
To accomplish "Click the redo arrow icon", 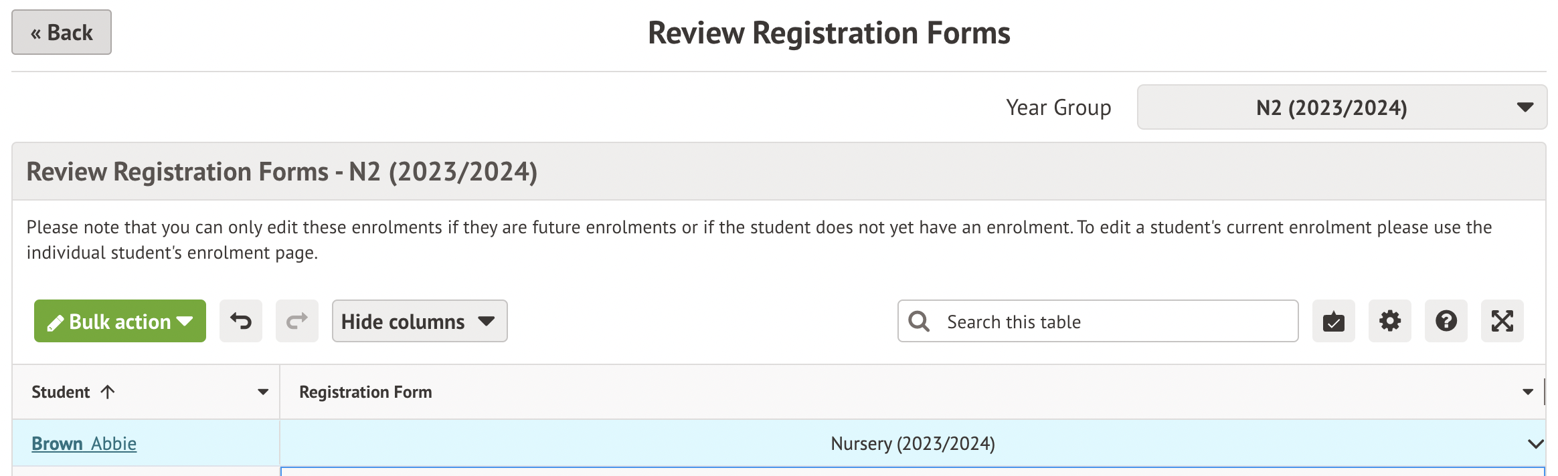I will pyautogui.click(x=297, y=322).
